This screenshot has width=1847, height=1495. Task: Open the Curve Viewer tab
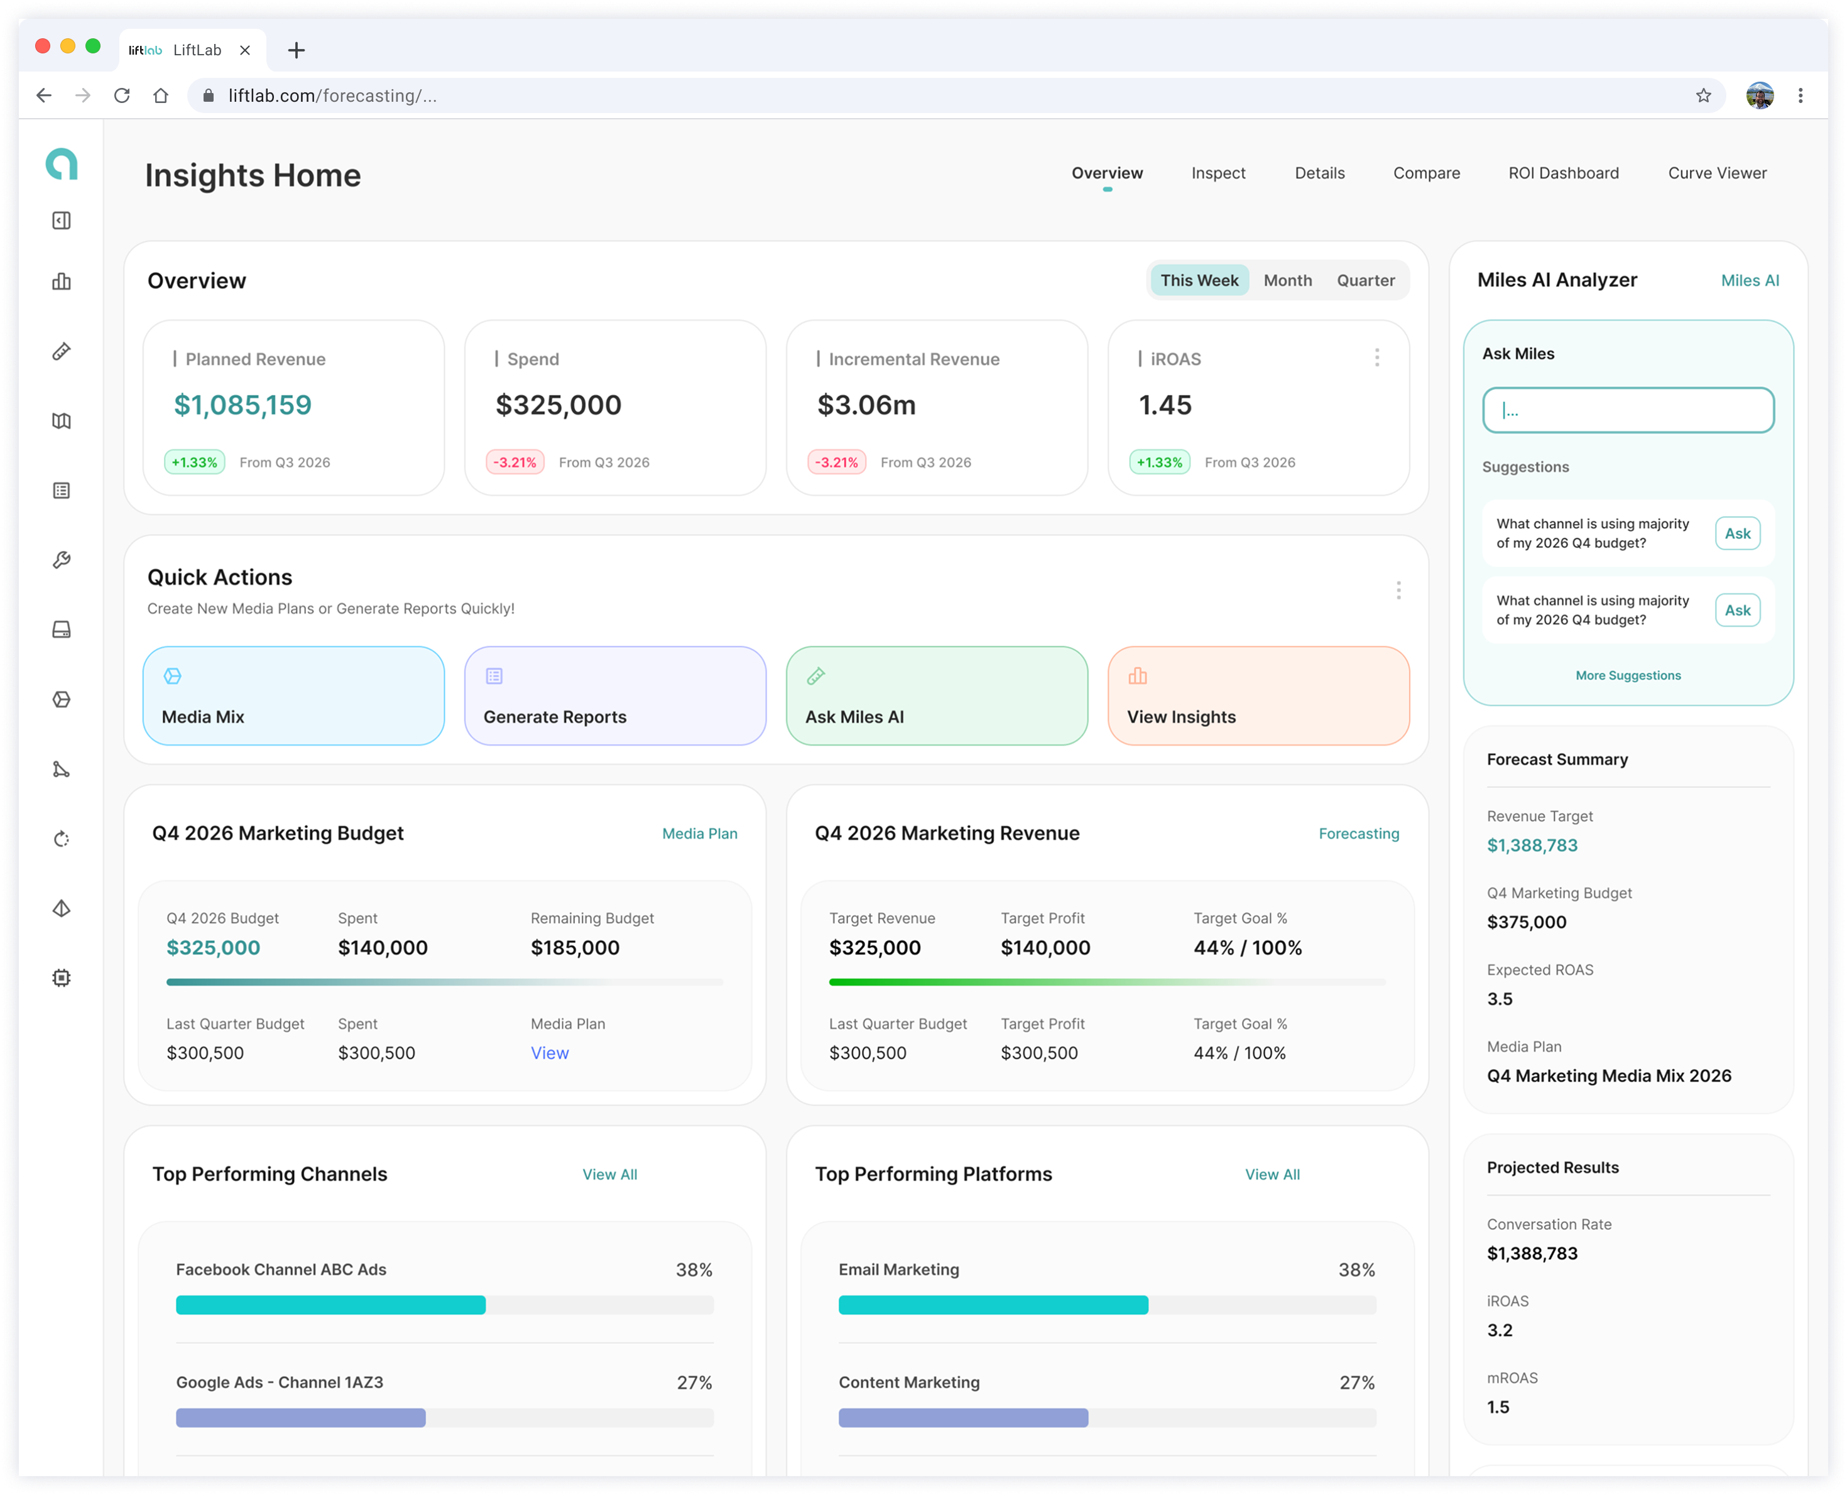pos(1716,173)
